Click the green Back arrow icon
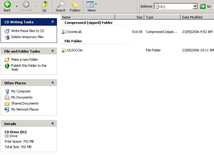The image size is (214, 155). point(7,4)
